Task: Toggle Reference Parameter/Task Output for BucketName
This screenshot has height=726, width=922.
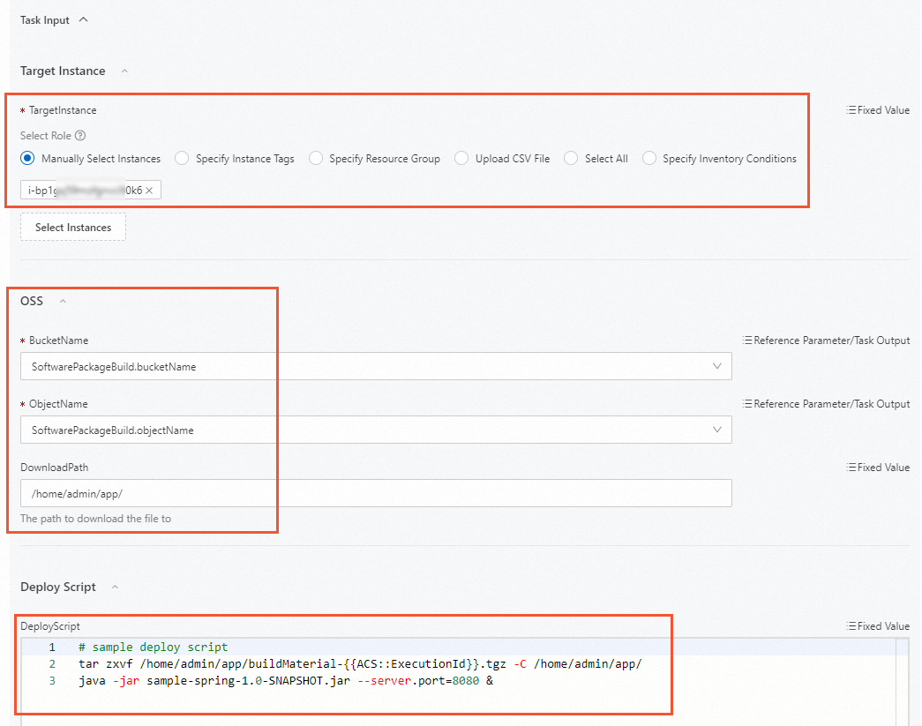Action: (x=826, y=341)
